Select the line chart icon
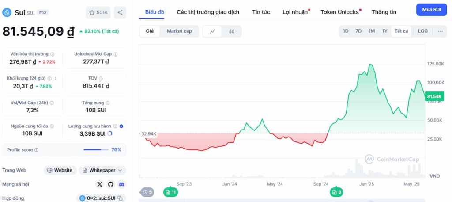Screen dimensions: 452x202 click(x=212, y=31)
